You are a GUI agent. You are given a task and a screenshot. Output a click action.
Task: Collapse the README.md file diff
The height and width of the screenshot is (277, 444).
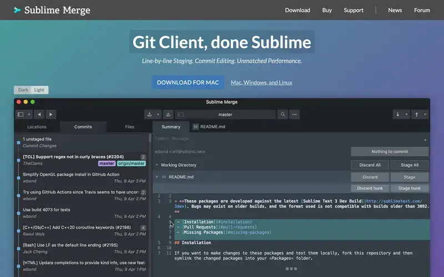click(x=157, y=177)
